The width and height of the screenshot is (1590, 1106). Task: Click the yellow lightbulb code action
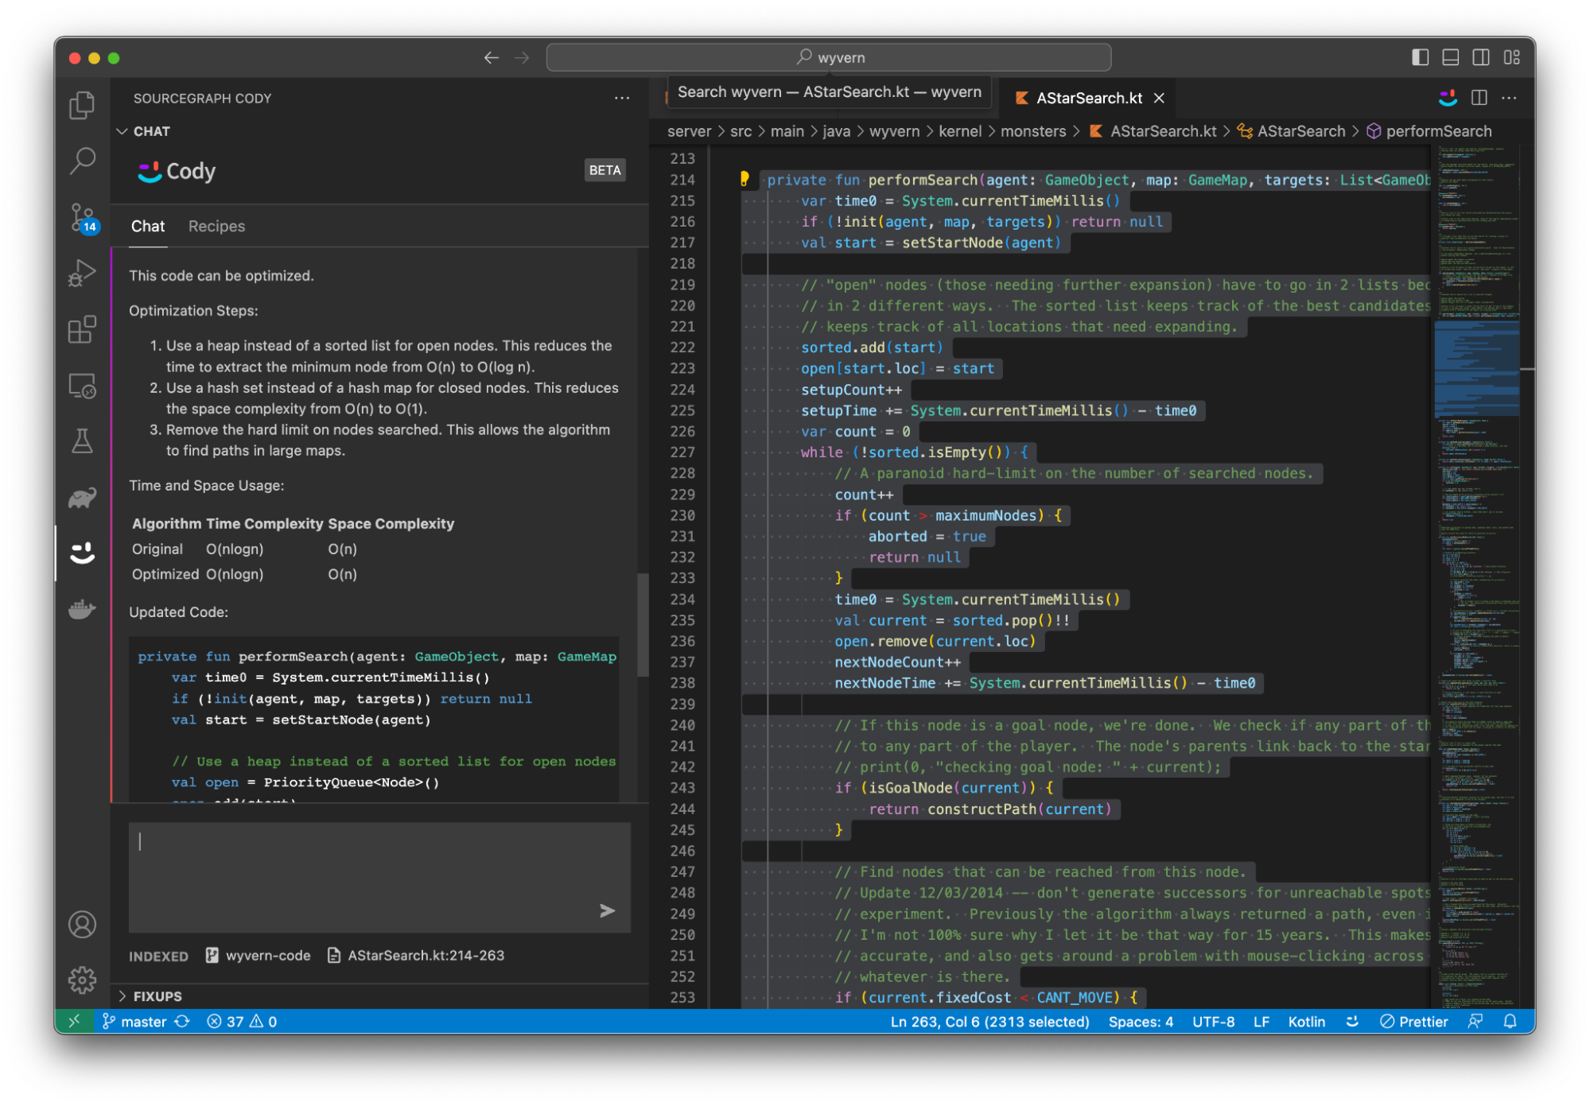(744, 179)
